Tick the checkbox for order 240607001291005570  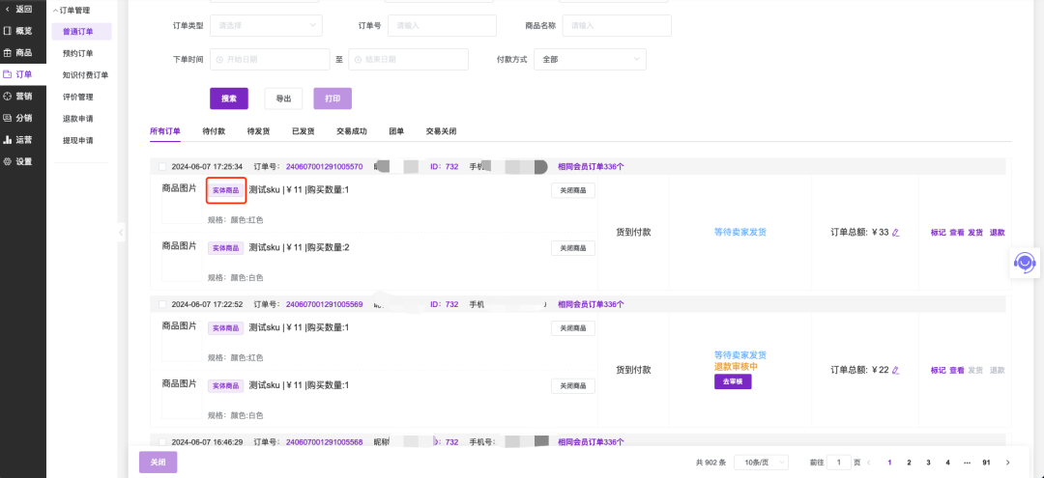[x=162, y=167]
